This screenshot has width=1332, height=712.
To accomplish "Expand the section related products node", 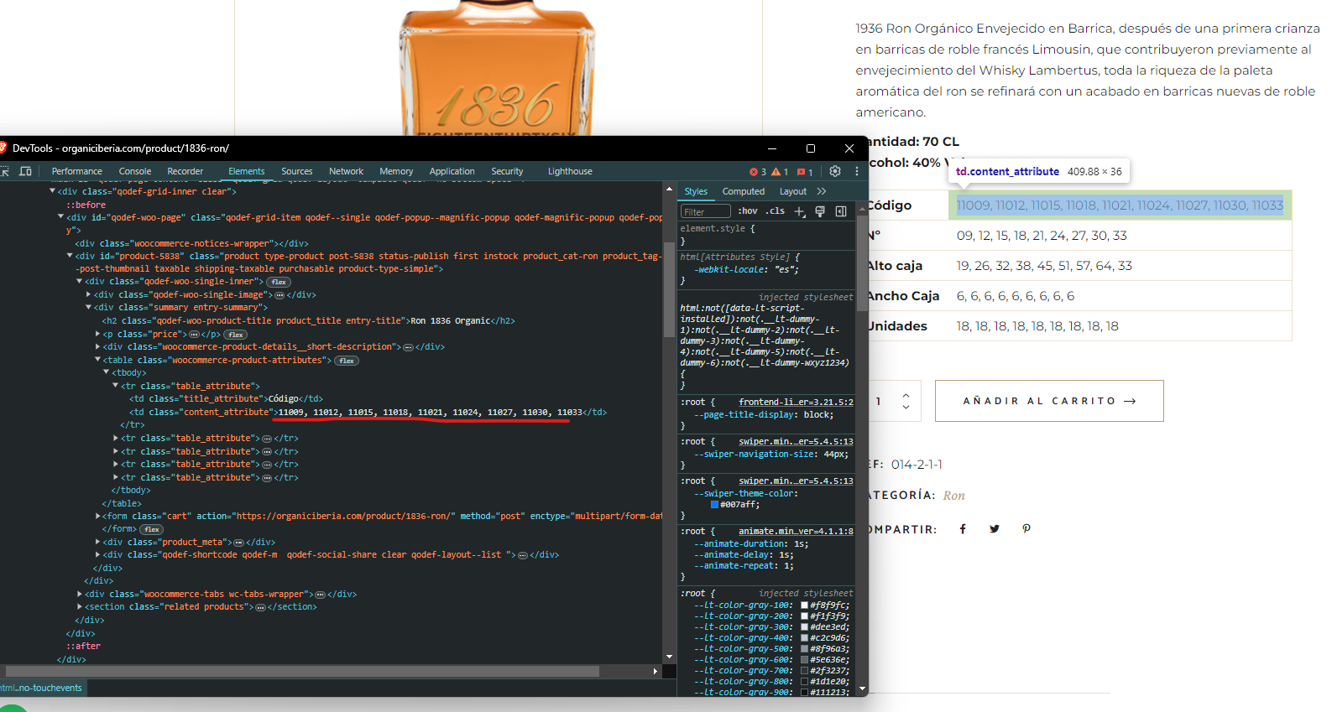I will [x=80, y=607].
